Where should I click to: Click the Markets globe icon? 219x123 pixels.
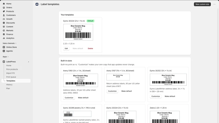4,30
